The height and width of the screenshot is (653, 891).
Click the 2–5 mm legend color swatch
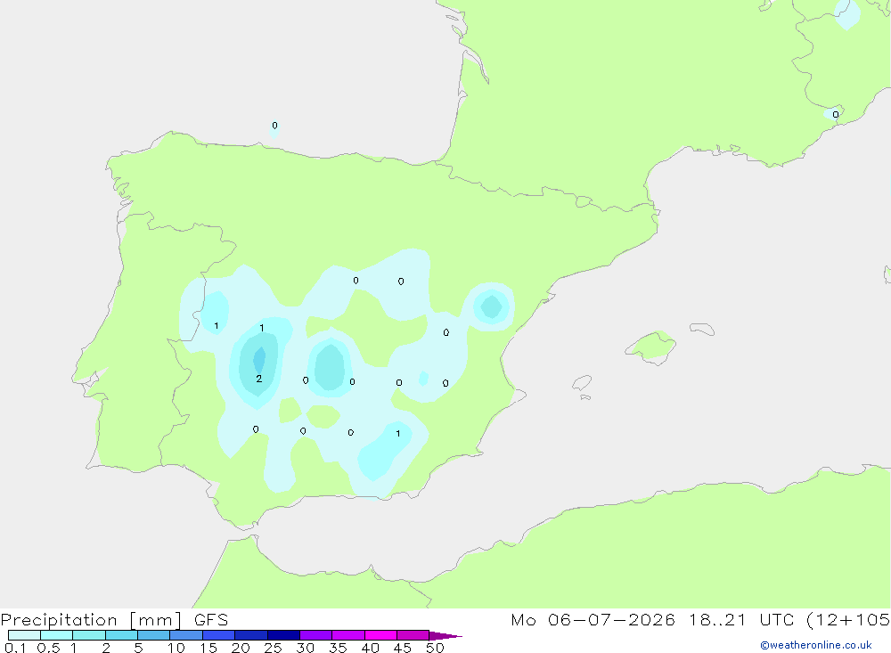click(121, 635)
